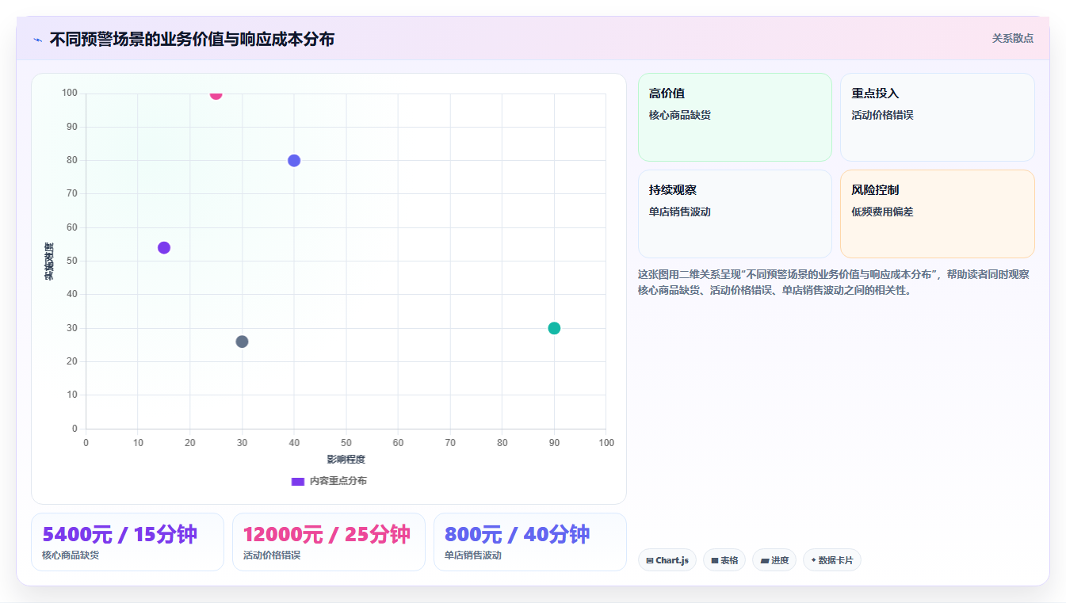Viewport: 1066px width, 603px height.
Task: Click the Chart.js tag chip
Action: pos(667,560)
